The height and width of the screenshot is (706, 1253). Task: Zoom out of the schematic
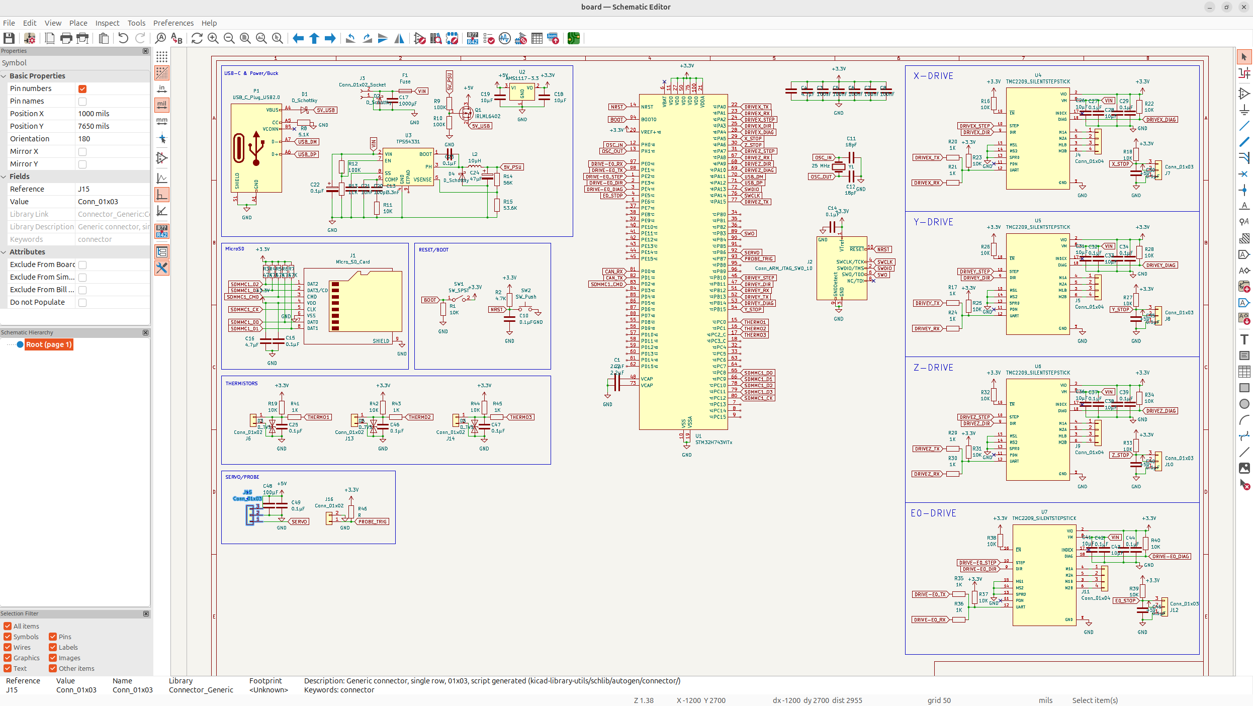click(x=229, y=38)
